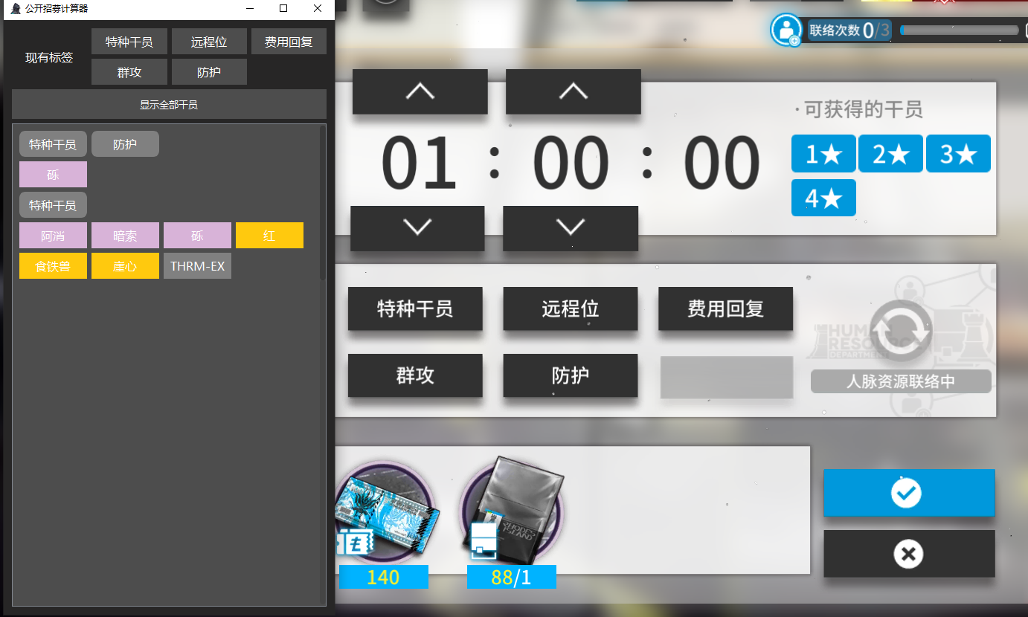
Task: Click the 1★ rarity badge
Action: (823, 154)
